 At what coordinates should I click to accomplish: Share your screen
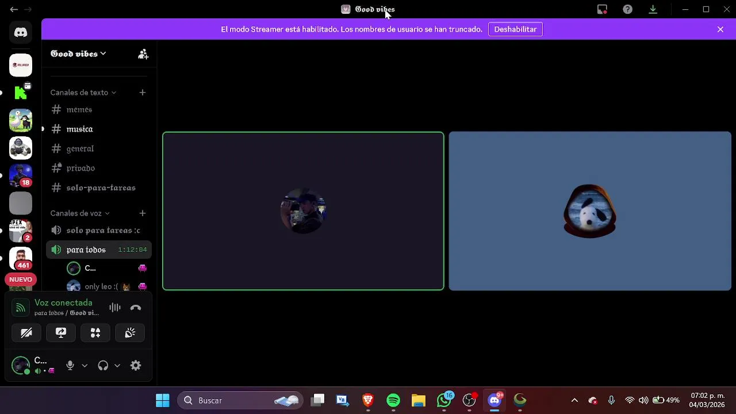click(x=61, y=333)
